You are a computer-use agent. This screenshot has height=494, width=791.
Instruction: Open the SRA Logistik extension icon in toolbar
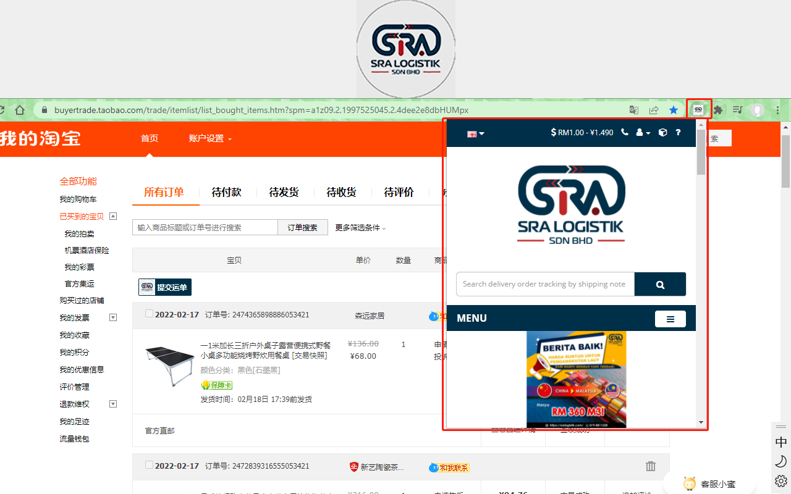(x=698, y=109)
